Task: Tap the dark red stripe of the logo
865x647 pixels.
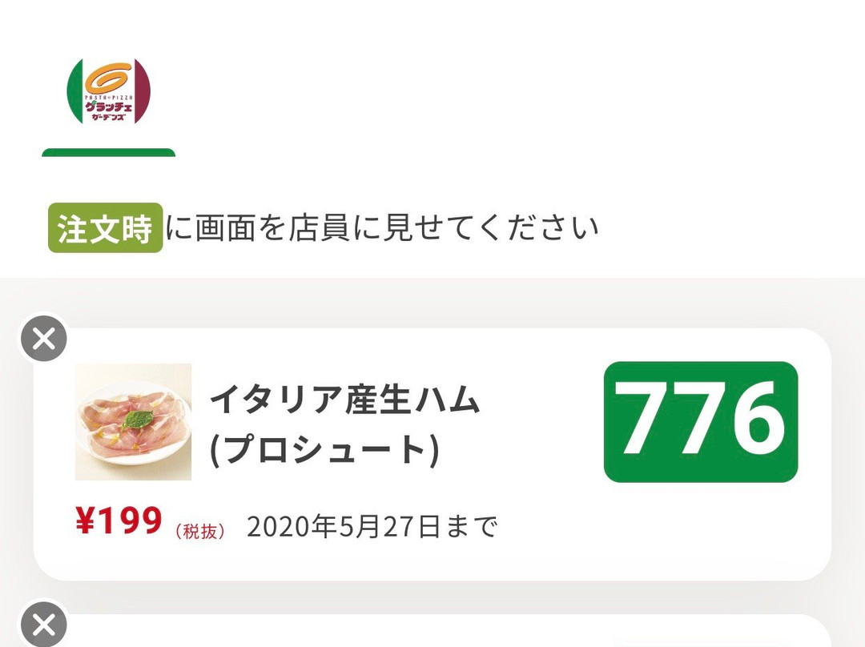Action: tap(143, 91)
